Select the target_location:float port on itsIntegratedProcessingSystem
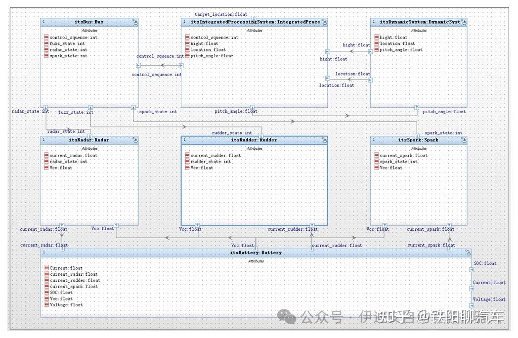Screen dimensions: 518x338 coord(254,18)
